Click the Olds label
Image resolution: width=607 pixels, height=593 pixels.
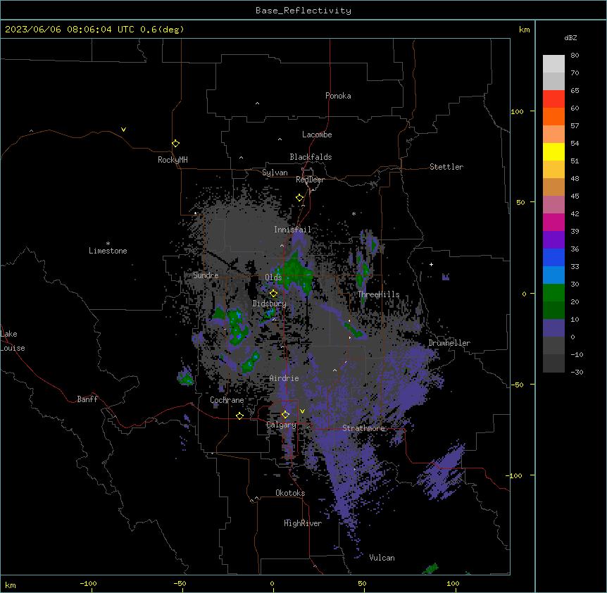tap(273, 277)
